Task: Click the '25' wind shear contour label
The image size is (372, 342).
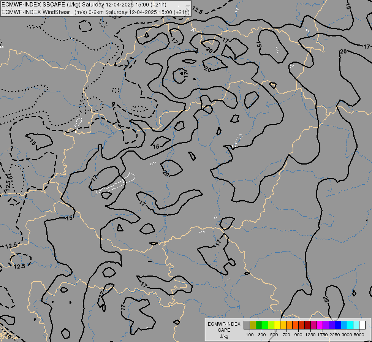Action: coord(326,299)
